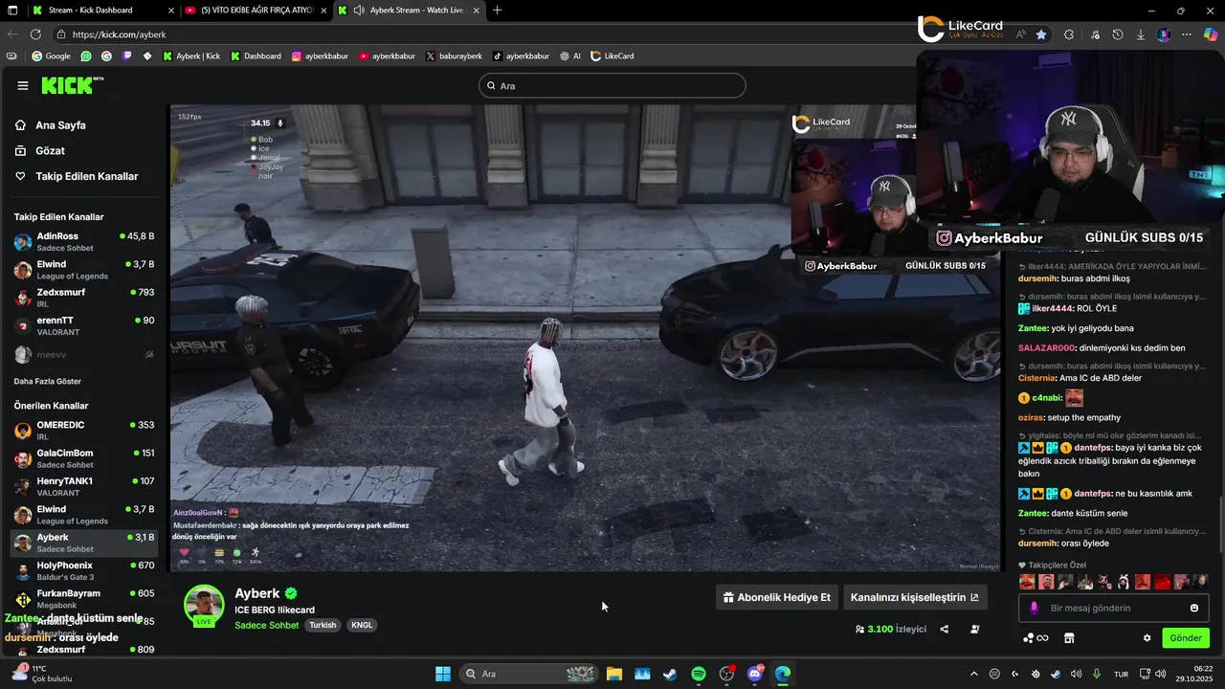Click the chat message input field

coord(1115,608)
